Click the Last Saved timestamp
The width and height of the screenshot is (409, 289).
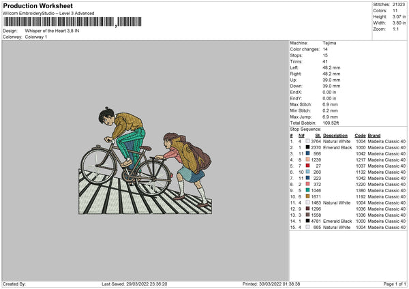pyautogui.click(x=134, y=284)
